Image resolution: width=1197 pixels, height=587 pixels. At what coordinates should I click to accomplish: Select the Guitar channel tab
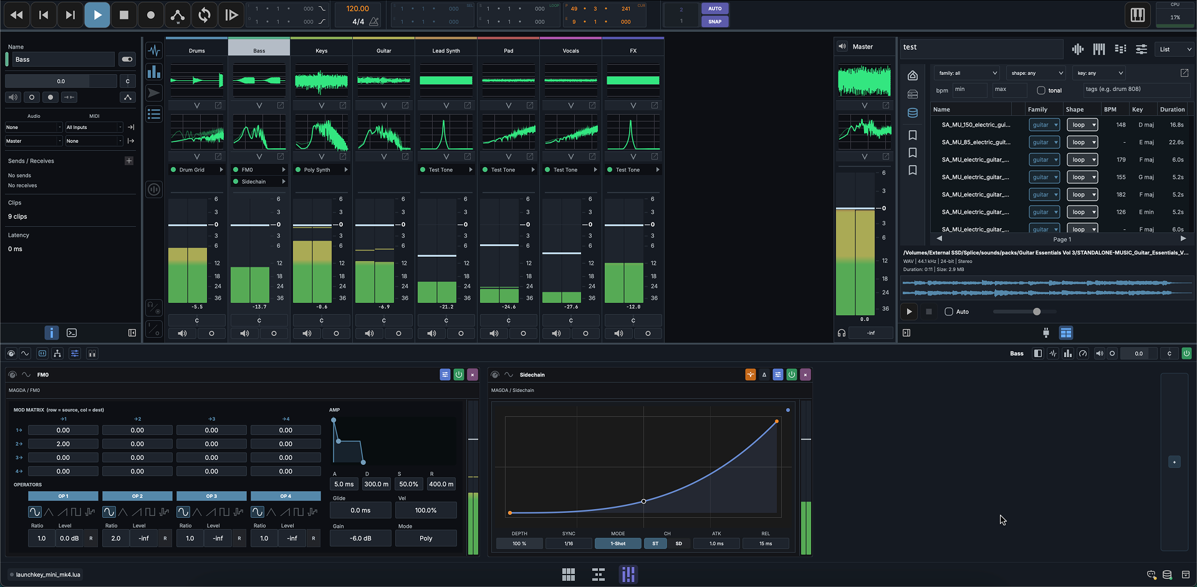click(x=384, y=50)
